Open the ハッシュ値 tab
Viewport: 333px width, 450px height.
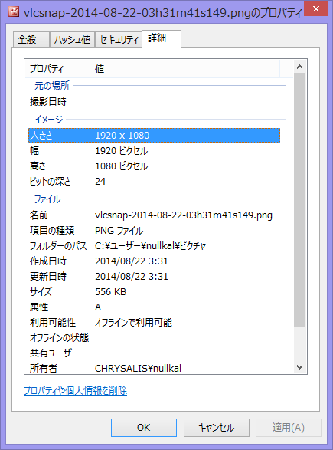[x=72, y=39]
